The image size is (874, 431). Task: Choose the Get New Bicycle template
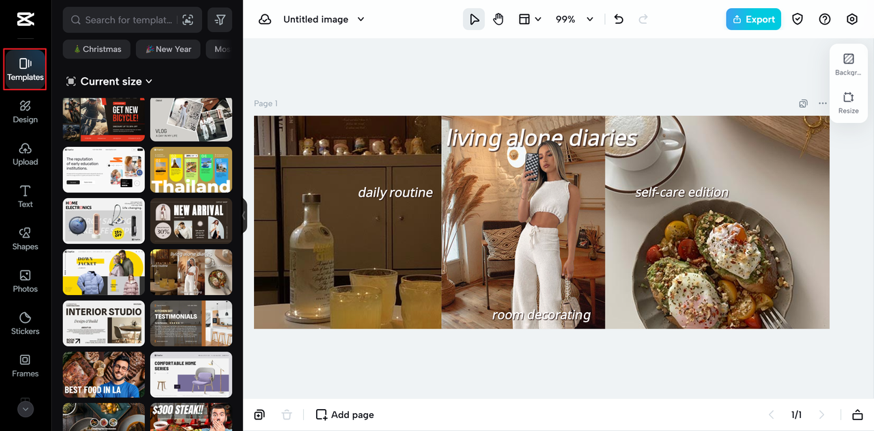tap(104, 120)
